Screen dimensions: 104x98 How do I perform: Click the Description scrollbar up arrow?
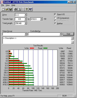click(x=72, y=38)
